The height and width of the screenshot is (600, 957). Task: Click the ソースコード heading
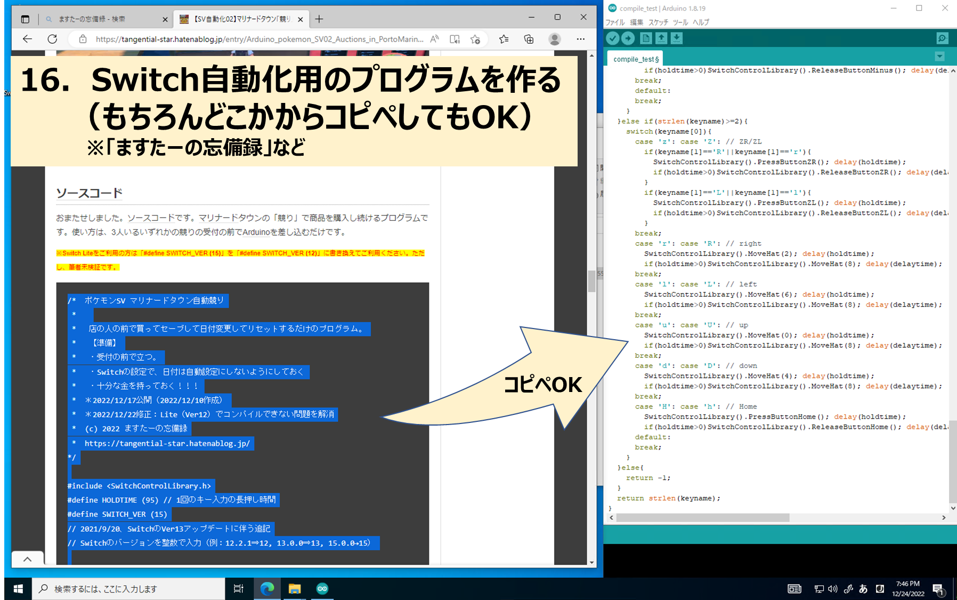pyautogui.click(x=90, y=193)
